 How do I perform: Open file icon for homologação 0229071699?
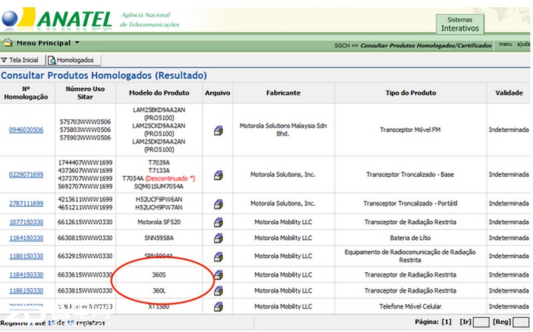pos(218,175)
